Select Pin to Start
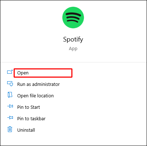This screenshot has width=147, height=146. tap(28, 107)
